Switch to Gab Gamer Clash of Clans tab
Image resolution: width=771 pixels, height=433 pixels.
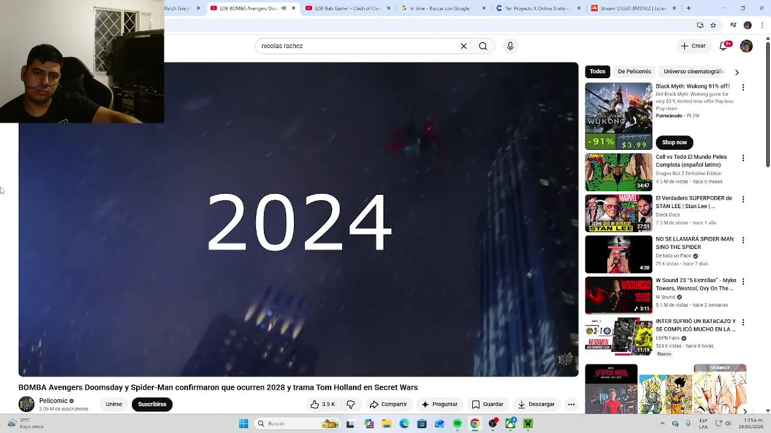point(347,8)
